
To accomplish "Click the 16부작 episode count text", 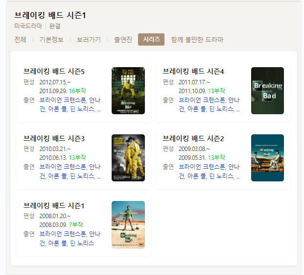I will pos(77,91).
